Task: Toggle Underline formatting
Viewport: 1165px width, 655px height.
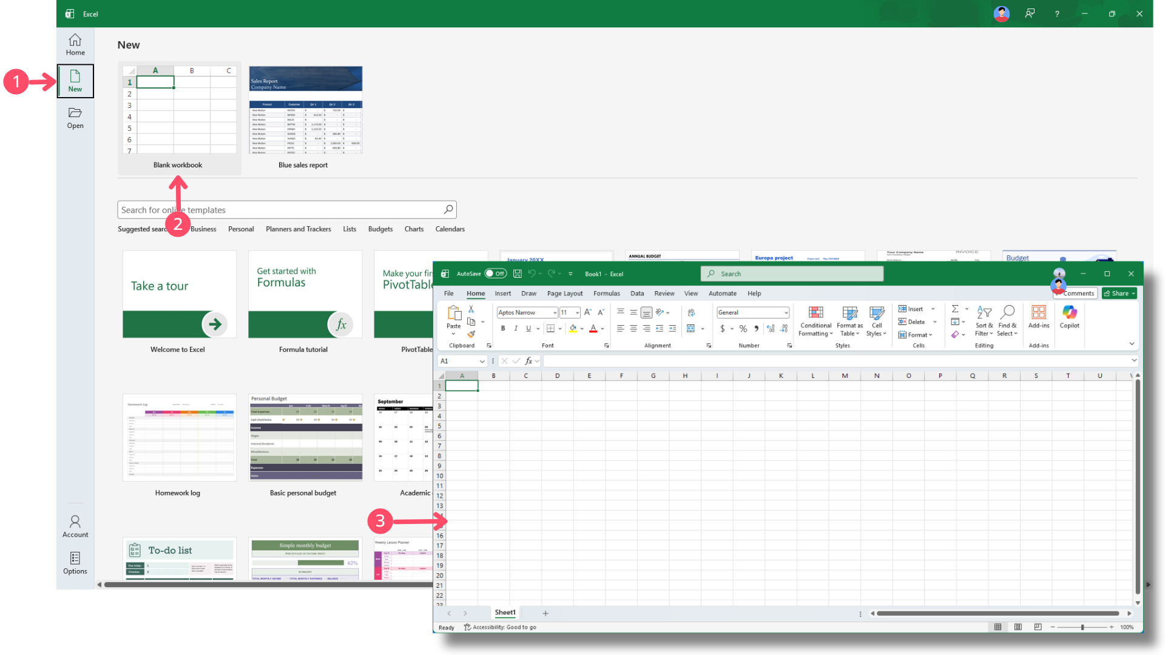Action: point(528,328)
